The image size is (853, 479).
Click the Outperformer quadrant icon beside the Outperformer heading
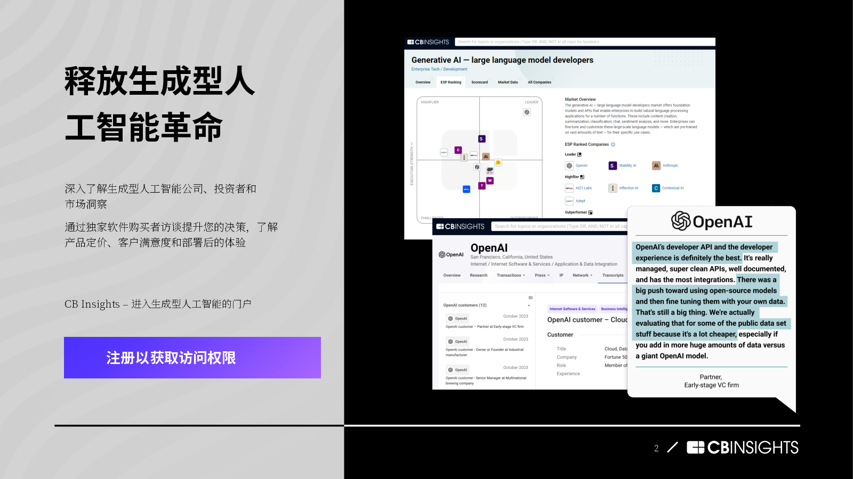tap(590, 212)
